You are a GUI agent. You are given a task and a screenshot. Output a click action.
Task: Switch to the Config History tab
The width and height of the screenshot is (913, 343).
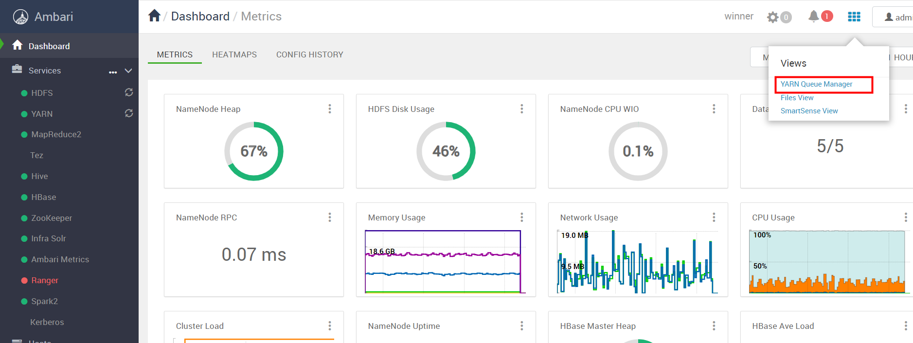310,54
